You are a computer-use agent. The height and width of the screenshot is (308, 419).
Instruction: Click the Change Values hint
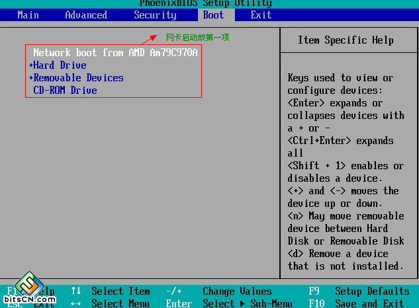tap(237, 291)
